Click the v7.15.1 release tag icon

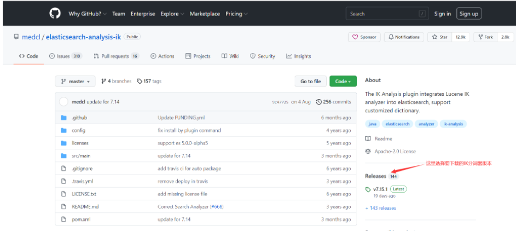[368, 189]
